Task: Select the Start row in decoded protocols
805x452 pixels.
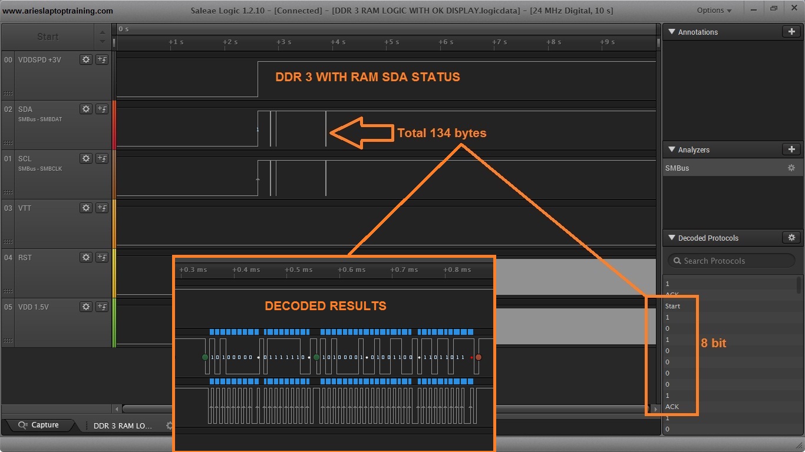Action: (x=730, y=306)
